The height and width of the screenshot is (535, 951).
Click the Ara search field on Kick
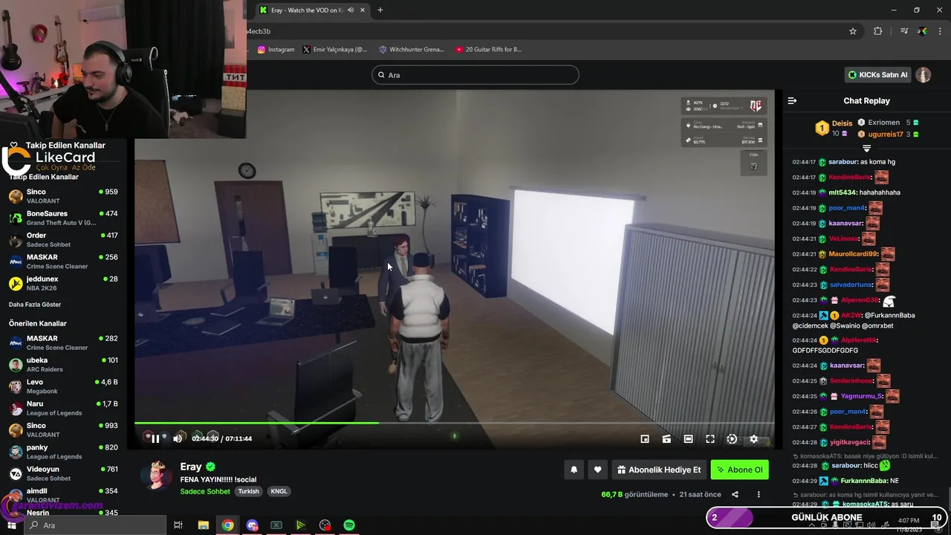click(x=475, y=75)
